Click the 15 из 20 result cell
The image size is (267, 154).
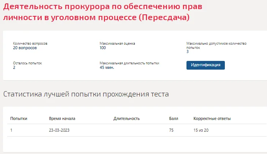click(x=201, y=130)
